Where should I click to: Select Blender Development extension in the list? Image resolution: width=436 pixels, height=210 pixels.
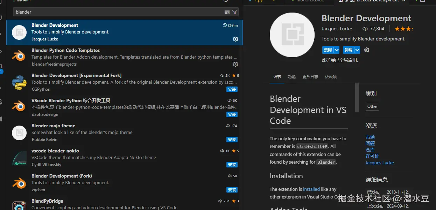coord(124,32)
